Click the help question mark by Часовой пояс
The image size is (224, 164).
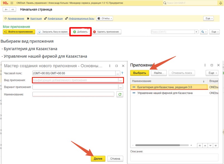(122, 73)
